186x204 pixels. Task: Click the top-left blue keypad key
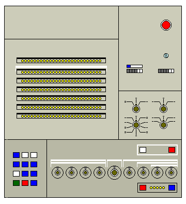[16, 155]
